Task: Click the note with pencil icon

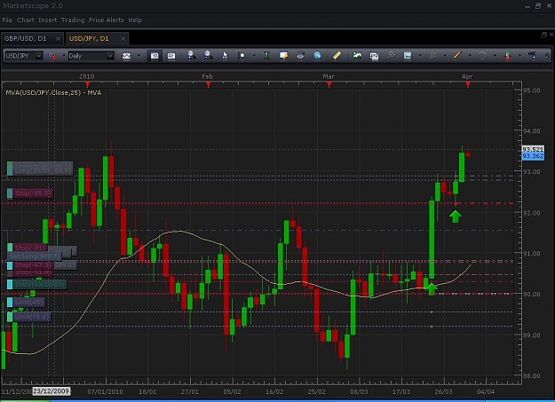Action: tap(283, 56)
